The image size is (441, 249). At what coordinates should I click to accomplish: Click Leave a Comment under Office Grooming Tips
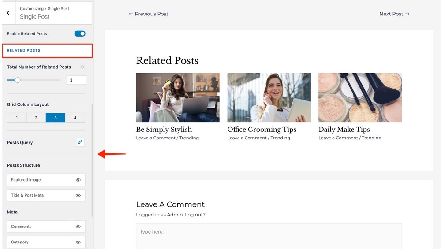click(x=247, y=138)
